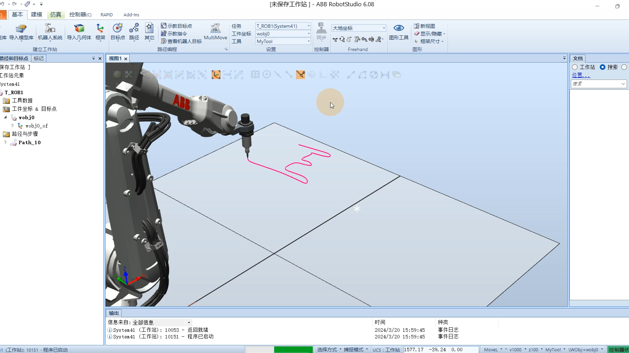Click the document search (搜索) input field
This screenshot has width=629, height=353.
[x=598, y=84]
